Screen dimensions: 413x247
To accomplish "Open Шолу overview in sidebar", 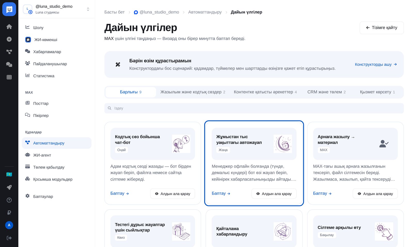I will tap(57, 28).
